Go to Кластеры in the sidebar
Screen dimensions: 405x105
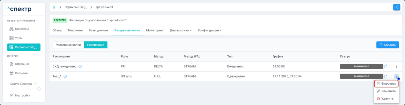tap(22, 29)
